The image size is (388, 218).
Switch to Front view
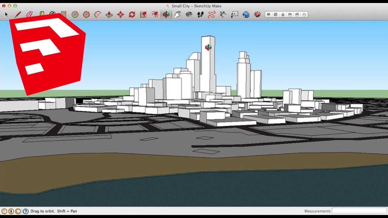tap(283, 14)
